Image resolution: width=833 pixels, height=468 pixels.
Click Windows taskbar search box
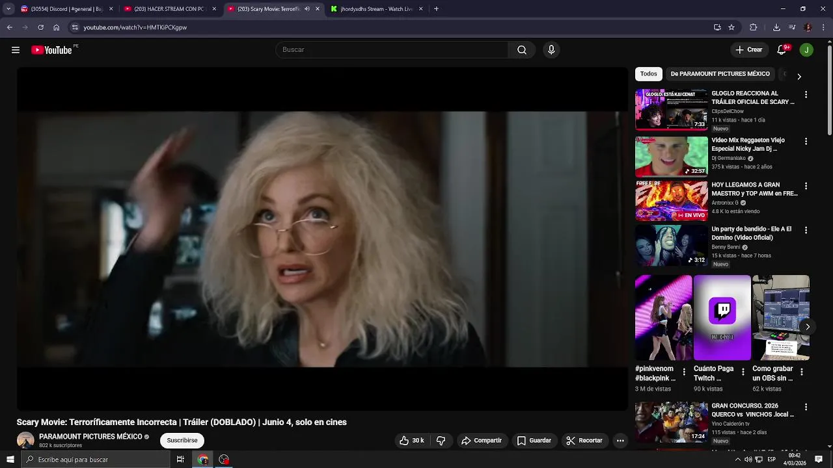pyautogui.click(x=96, y=460)
